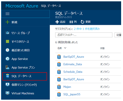The image size is (123, 101).
Task: Click the 列 button label
Action: coord(75,22)
